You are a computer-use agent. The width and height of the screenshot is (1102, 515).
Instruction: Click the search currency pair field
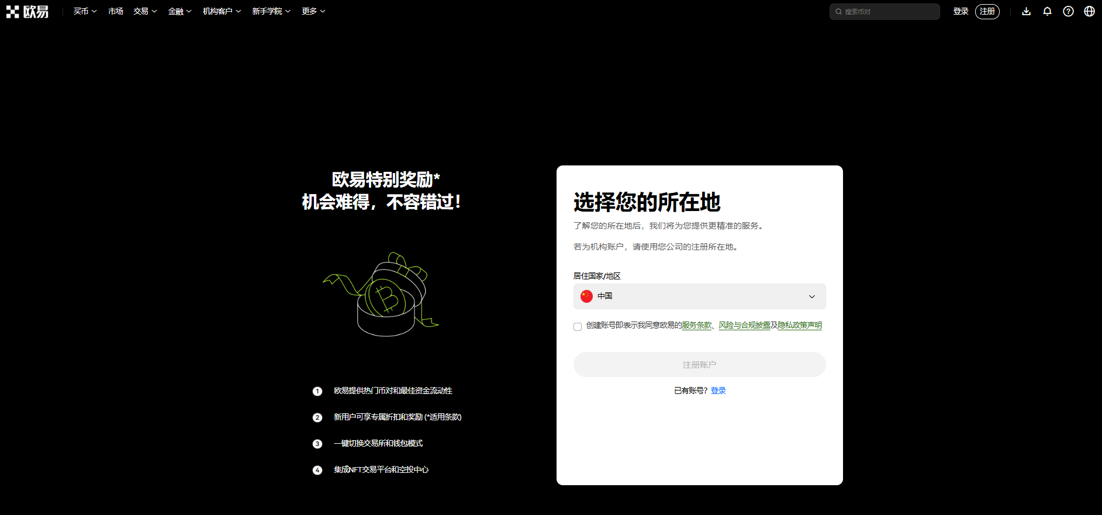point(889,12)
